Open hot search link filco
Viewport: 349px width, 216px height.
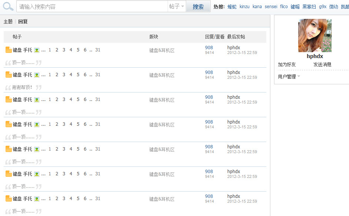284,7
